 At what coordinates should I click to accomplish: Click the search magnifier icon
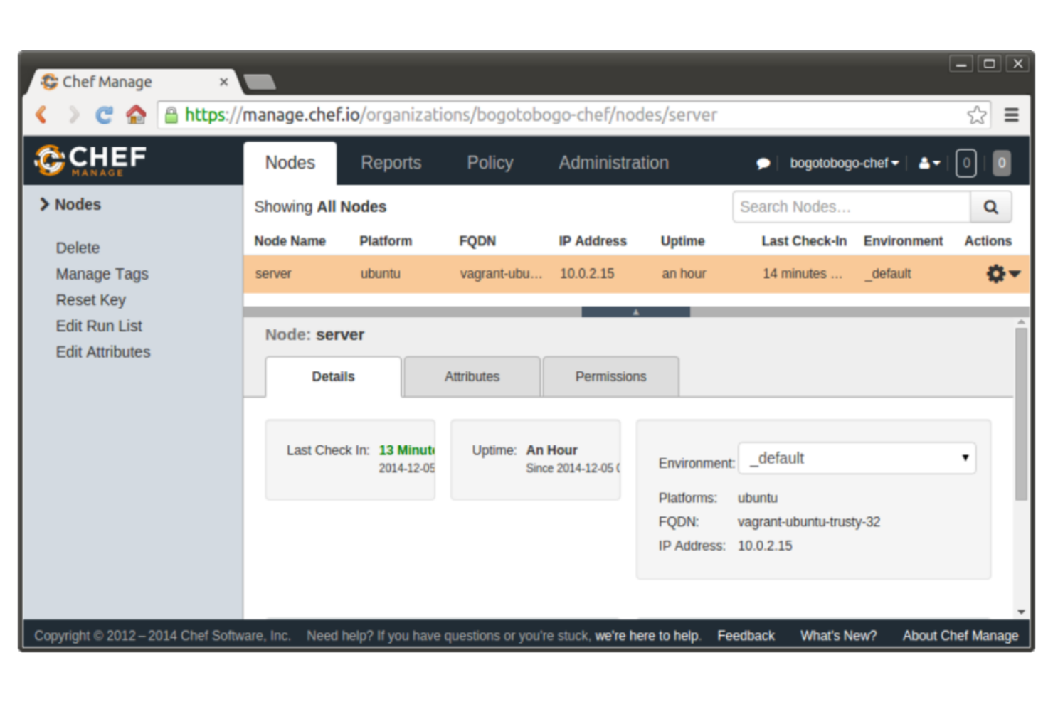(990, 206)
